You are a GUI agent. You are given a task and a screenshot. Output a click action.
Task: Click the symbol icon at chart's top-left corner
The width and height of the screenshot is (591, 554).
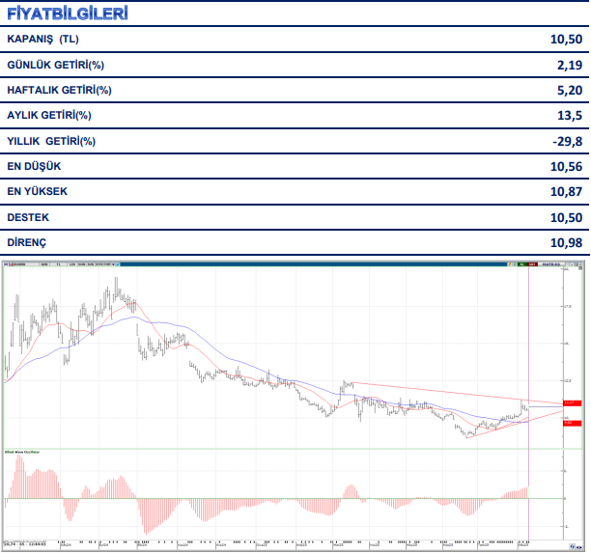[6, 263]
